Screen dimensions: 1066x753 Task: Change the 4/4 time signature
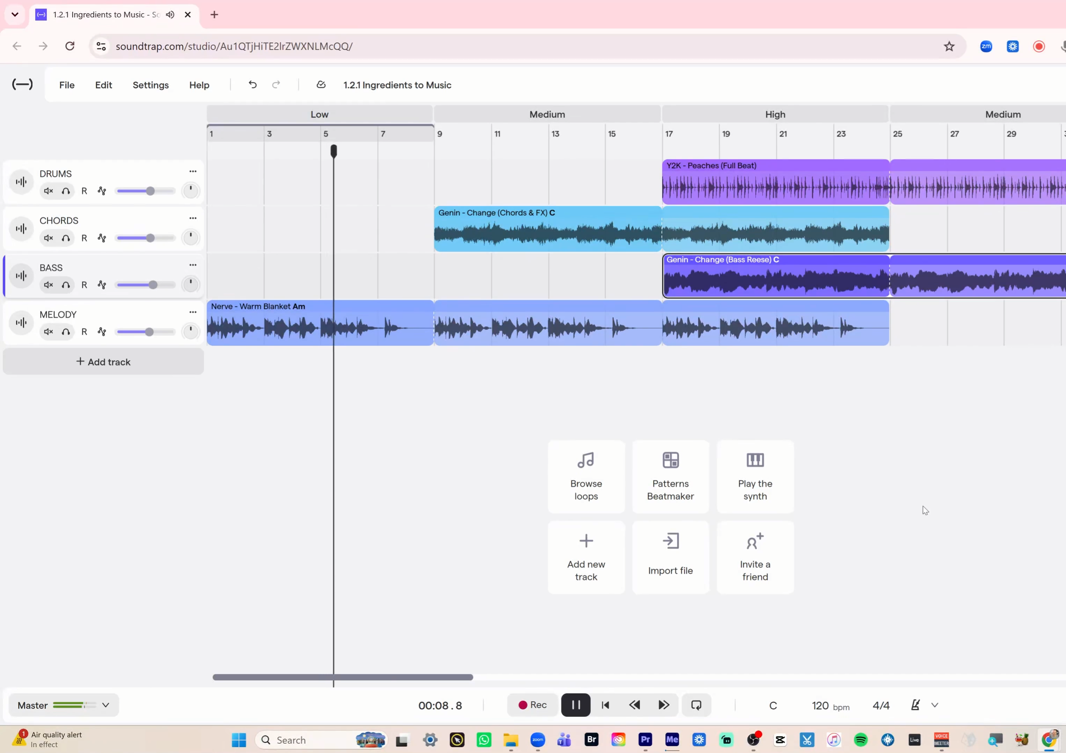point(881,706)
